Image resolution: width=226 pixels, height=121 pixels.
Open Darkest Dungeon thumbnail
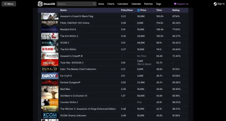pos(50,83)
